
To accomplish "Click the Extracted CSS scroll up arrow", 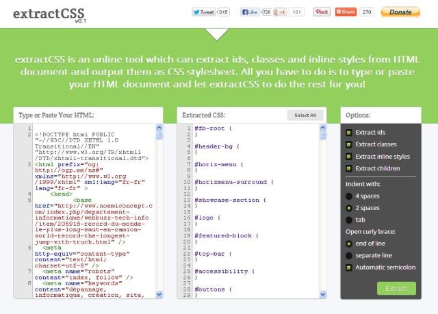I will 322,128.
